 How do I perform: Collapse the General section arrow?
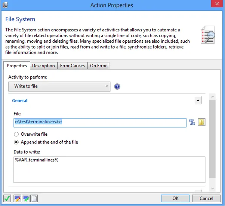click(198, 100)
